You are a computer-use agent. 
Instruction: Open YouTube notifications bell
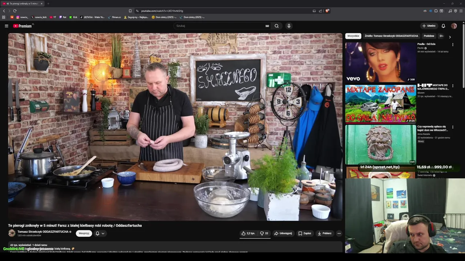click(x=443, y=26)
